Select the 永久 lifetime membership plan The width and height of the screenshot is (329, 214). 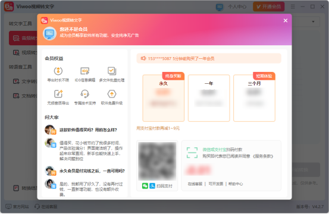164,98
